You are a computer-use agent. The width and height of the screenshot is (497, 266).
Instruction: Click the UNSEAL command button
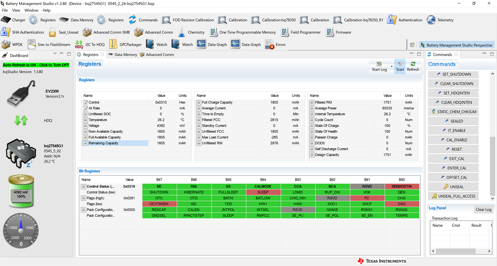coord(453,187)
